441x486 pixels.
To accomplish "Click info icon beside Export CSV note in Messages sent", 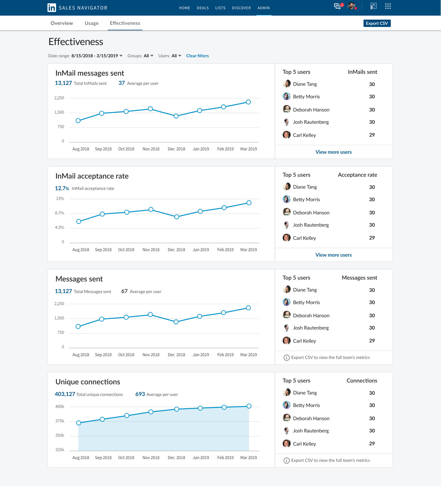I will 287,358.
